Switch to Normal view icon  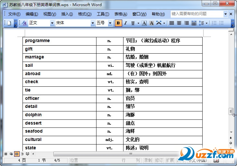[6, 154]
